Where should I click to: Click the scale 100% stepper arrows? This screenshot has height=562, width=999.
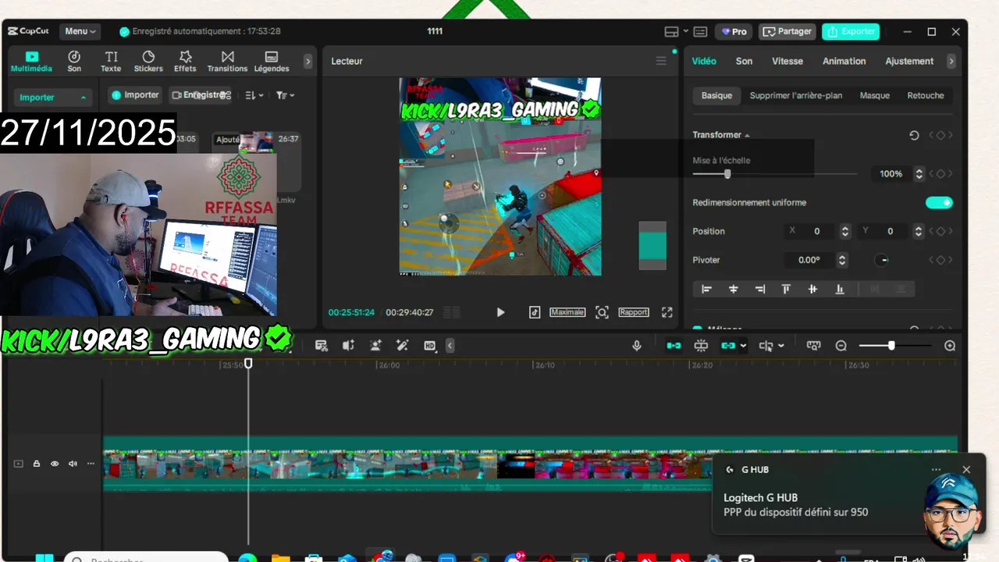[x=919, y=174]
